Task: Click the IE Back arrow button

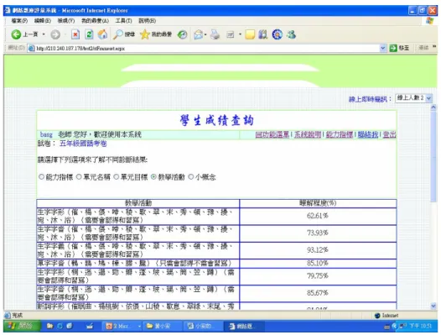Action: [16, 34]
